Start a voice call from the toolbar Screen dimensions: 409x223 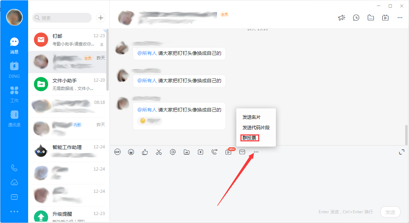coord(214,152)
